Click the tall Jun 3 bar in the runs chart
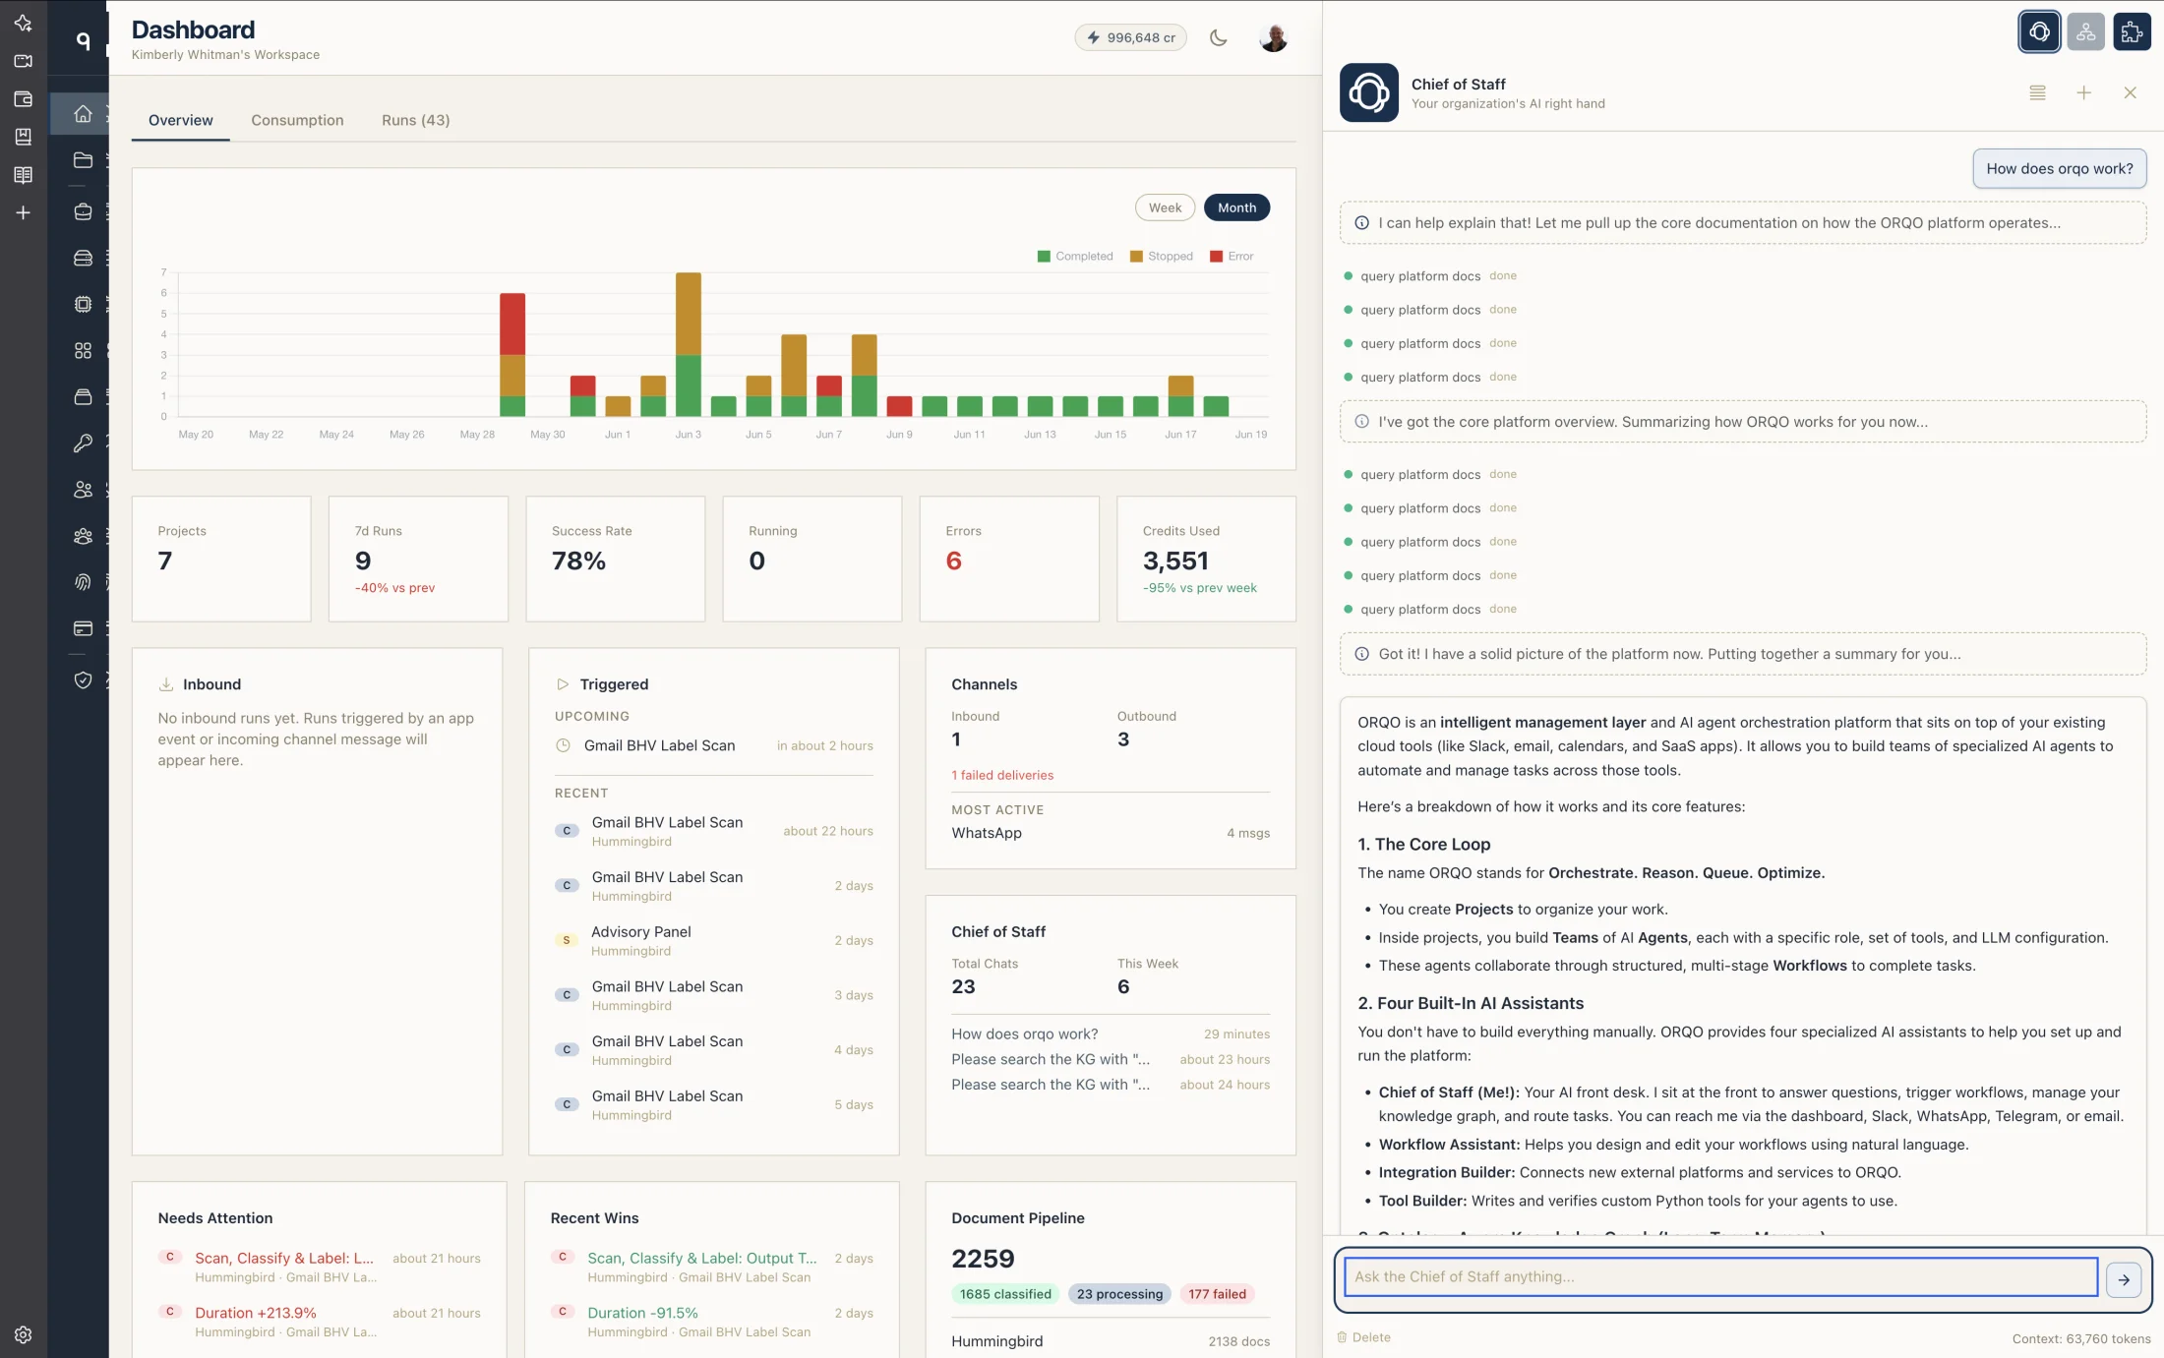Image resolution: width=2164 pixels, height=1358 pixels. tap(689, 344)
